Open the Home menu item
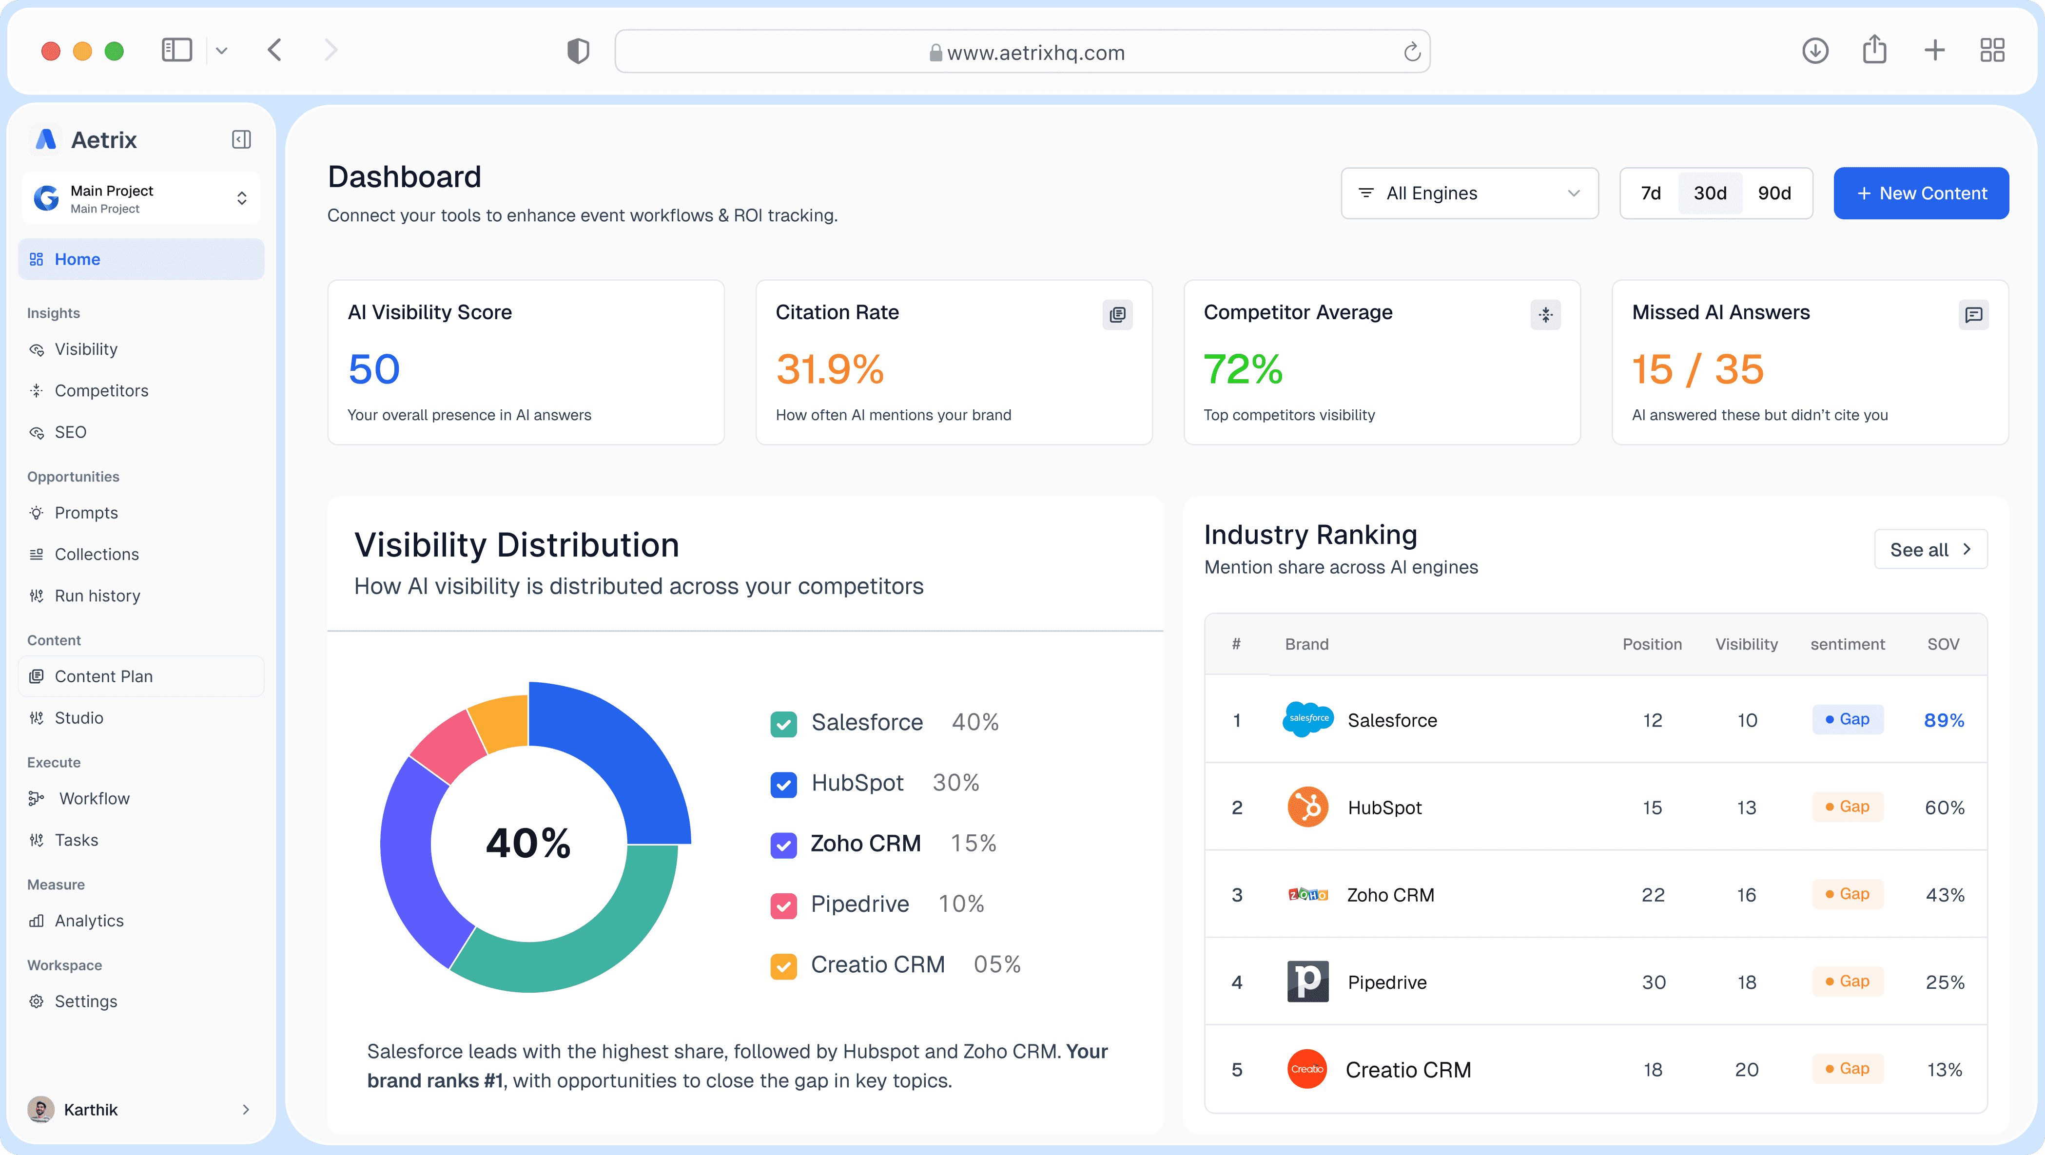This screenshot has height=1155, width=2045. (x=141, y=259)
